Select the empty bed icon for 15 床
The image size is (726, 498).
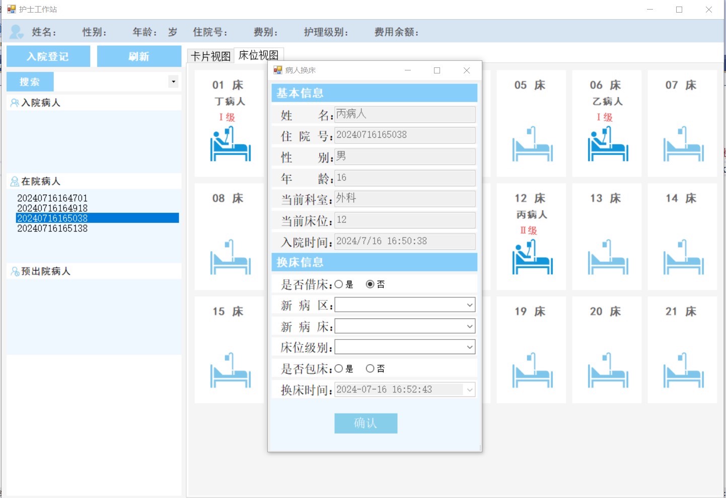click(x=230, y=370)
